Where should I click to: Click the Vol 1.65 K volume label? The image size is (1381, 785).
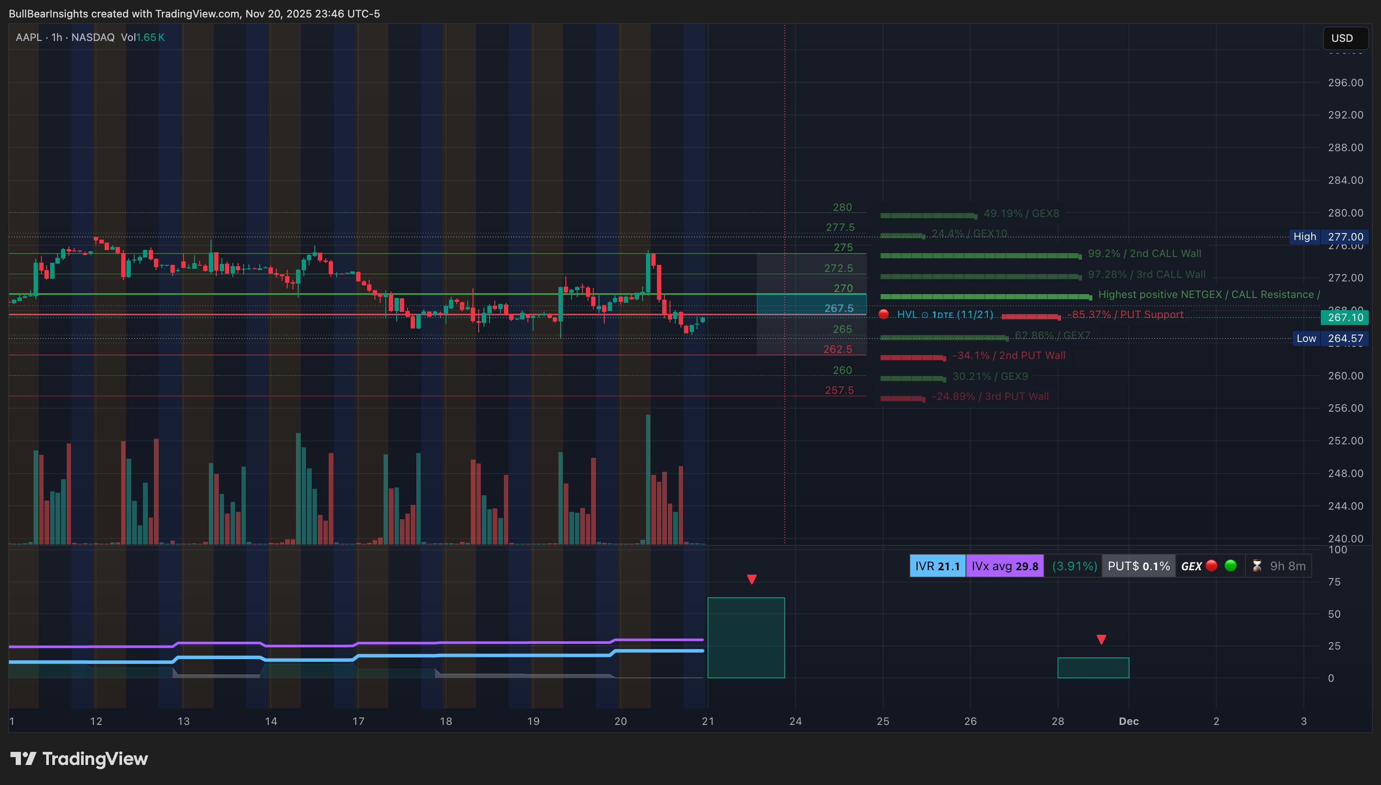143,37
